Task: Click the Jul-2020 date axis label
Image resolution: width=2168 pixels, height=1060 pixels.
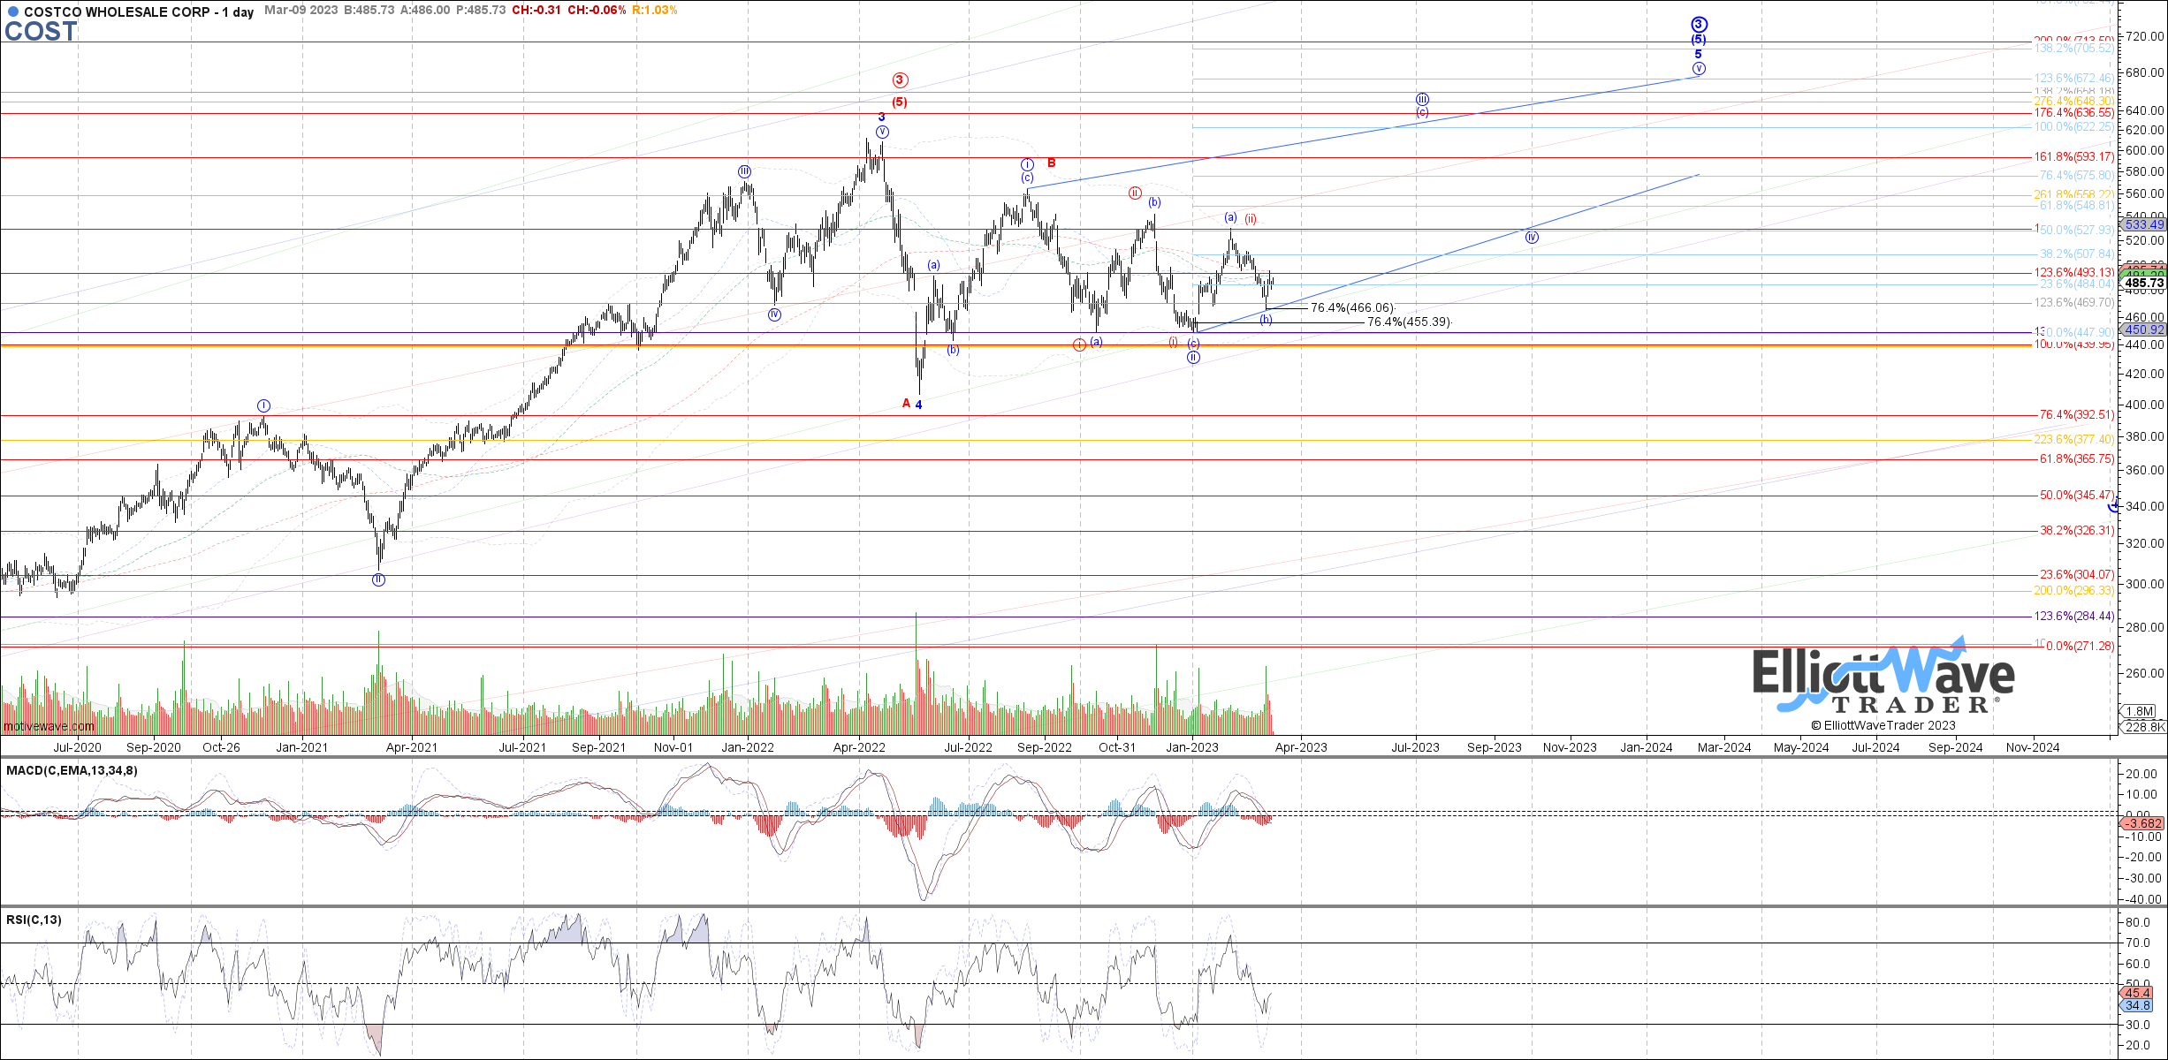Action: click(x=77, y=747)
